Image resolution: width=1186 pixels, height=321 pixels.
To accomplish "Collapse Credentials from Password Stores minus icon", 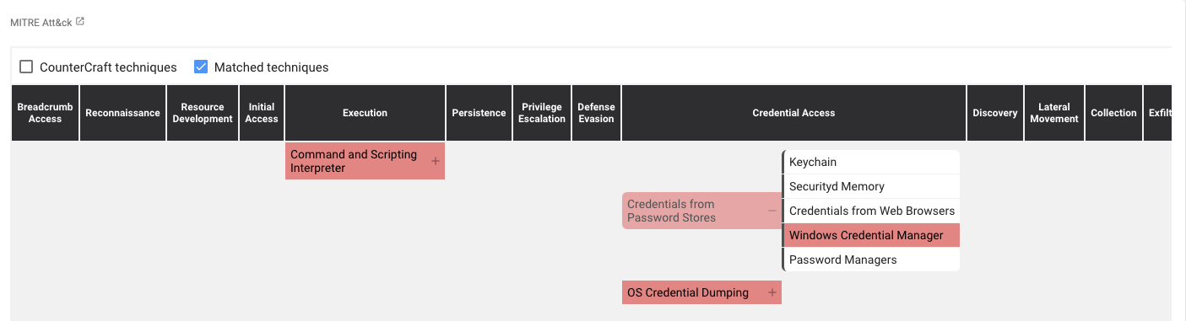I will (772, 211).
